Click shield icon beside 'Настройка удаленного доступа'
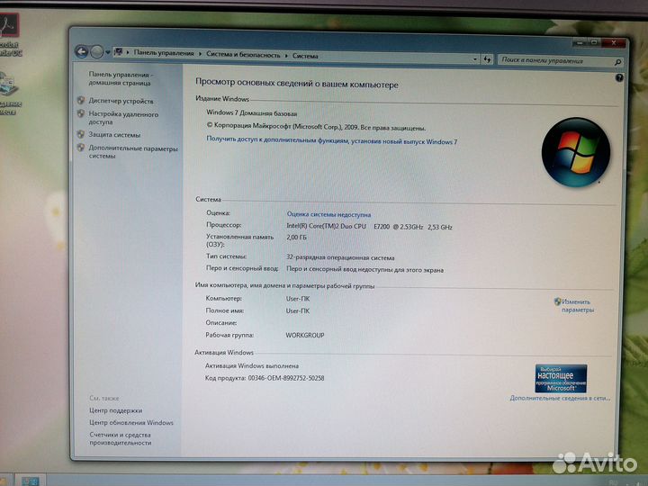The width and height of the screenshot is (648, 486). [81, 113]
